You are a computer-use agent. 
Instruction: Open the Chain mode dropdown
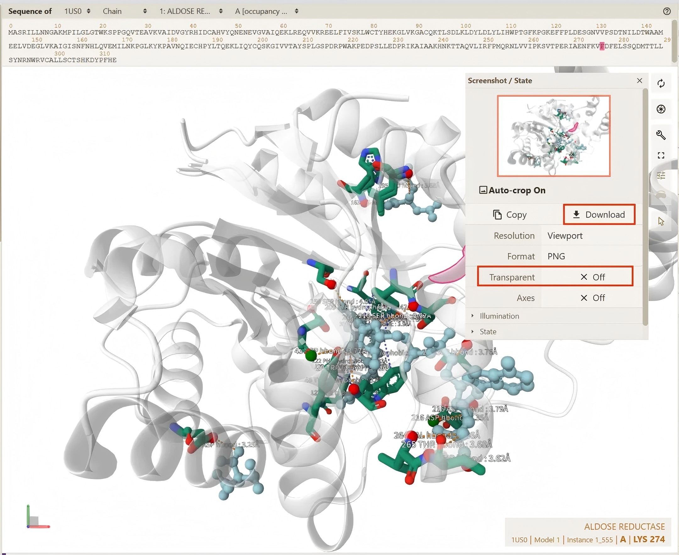point(124,12)
